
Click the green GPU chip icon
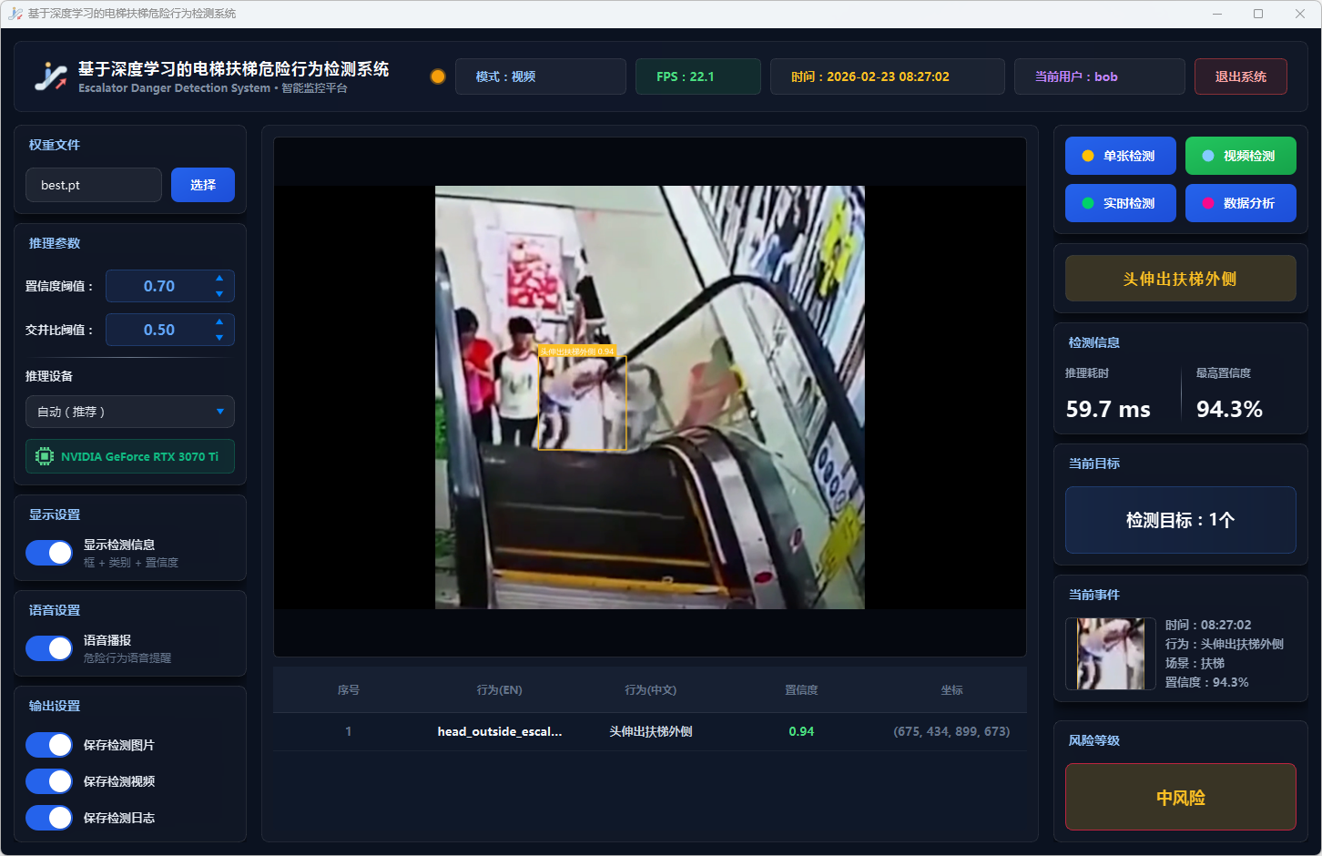pos(44,456)
